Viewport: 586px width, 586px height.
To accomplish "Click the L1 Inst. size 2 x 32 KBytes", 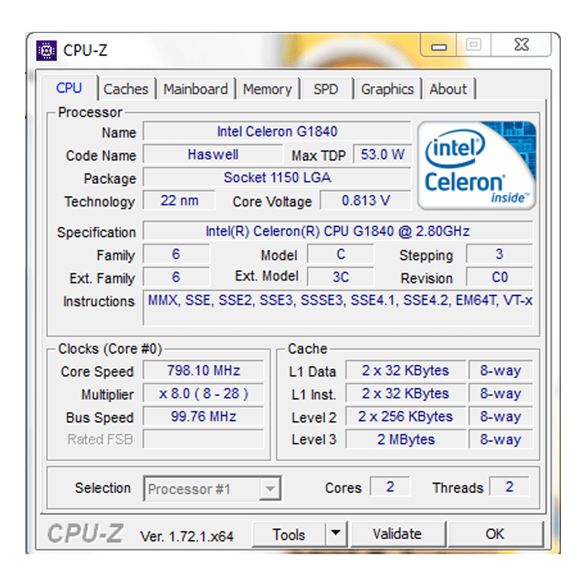I will coord(405,393).
